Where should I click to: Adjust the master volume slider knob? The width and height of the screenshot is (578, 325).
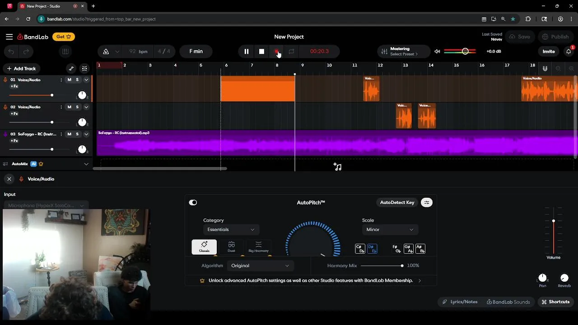(465, 51)
